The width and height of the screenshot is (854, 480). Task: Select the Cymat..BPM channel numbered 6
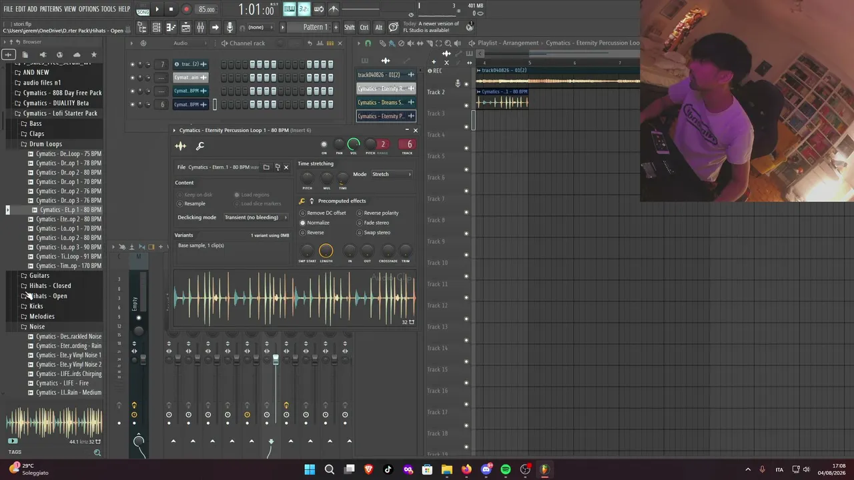tap(190, 105)
